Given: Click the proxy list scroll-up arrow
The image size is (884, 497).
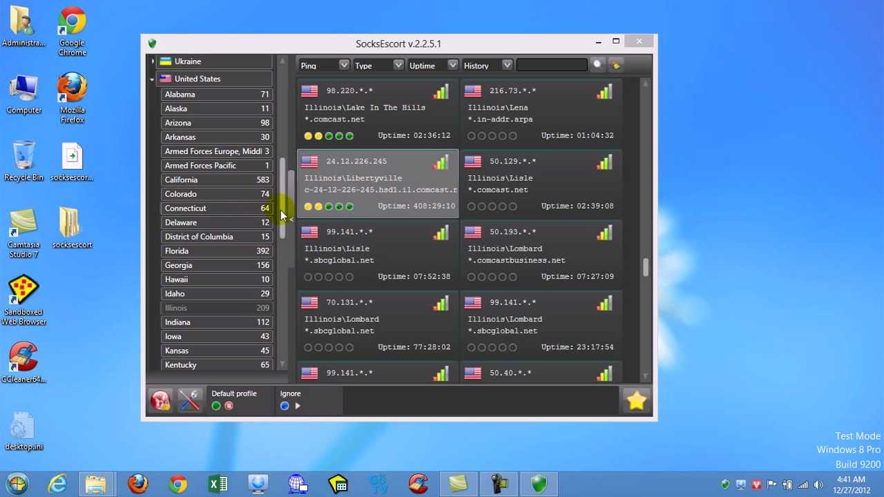Looking at the screenshot, I should coord(646,84).
